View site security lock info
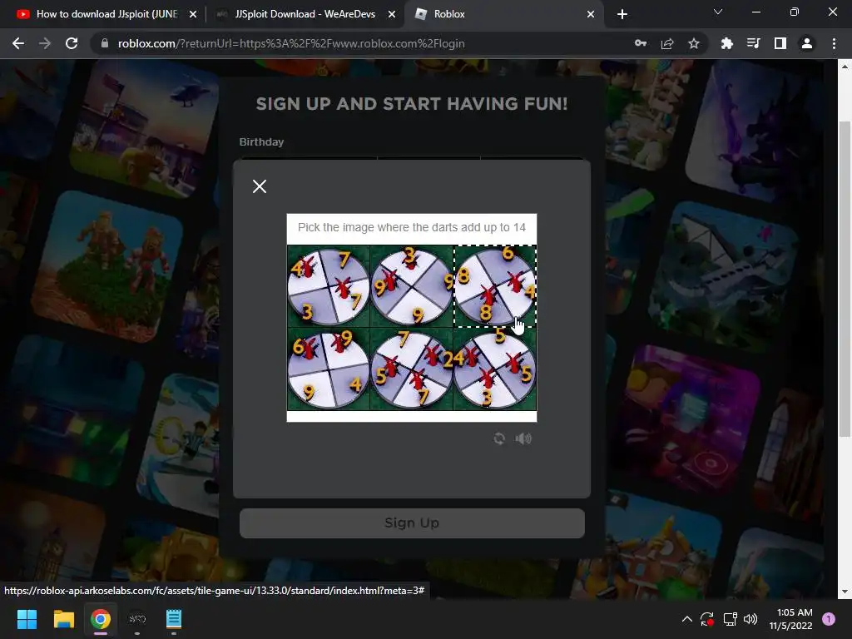The height and width of the screenshot is (639, 852). pyautogui.click(x=105, y=43)
